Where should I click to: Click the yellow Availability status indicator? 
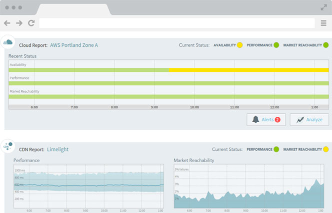pos(240,45)
